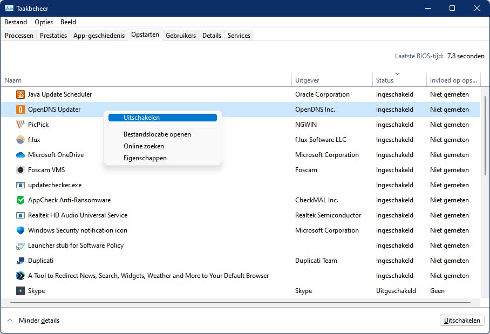Click the f.lux startup icon

[21, 140]
